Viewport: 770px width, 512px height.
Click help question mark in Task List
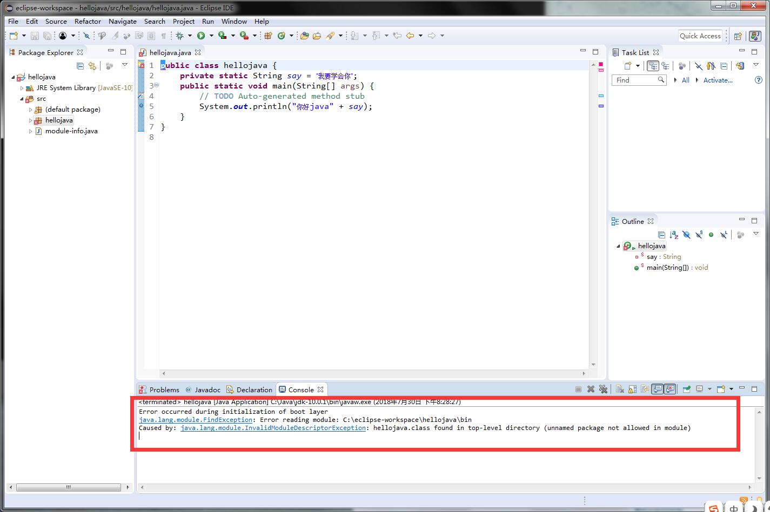(x=758, y=80)
